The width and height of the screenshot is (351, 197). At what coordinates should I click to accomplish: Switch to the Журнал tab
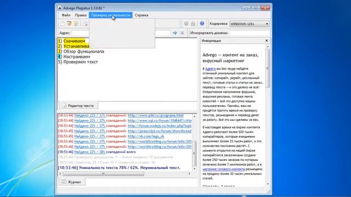[x=72, y=182]
